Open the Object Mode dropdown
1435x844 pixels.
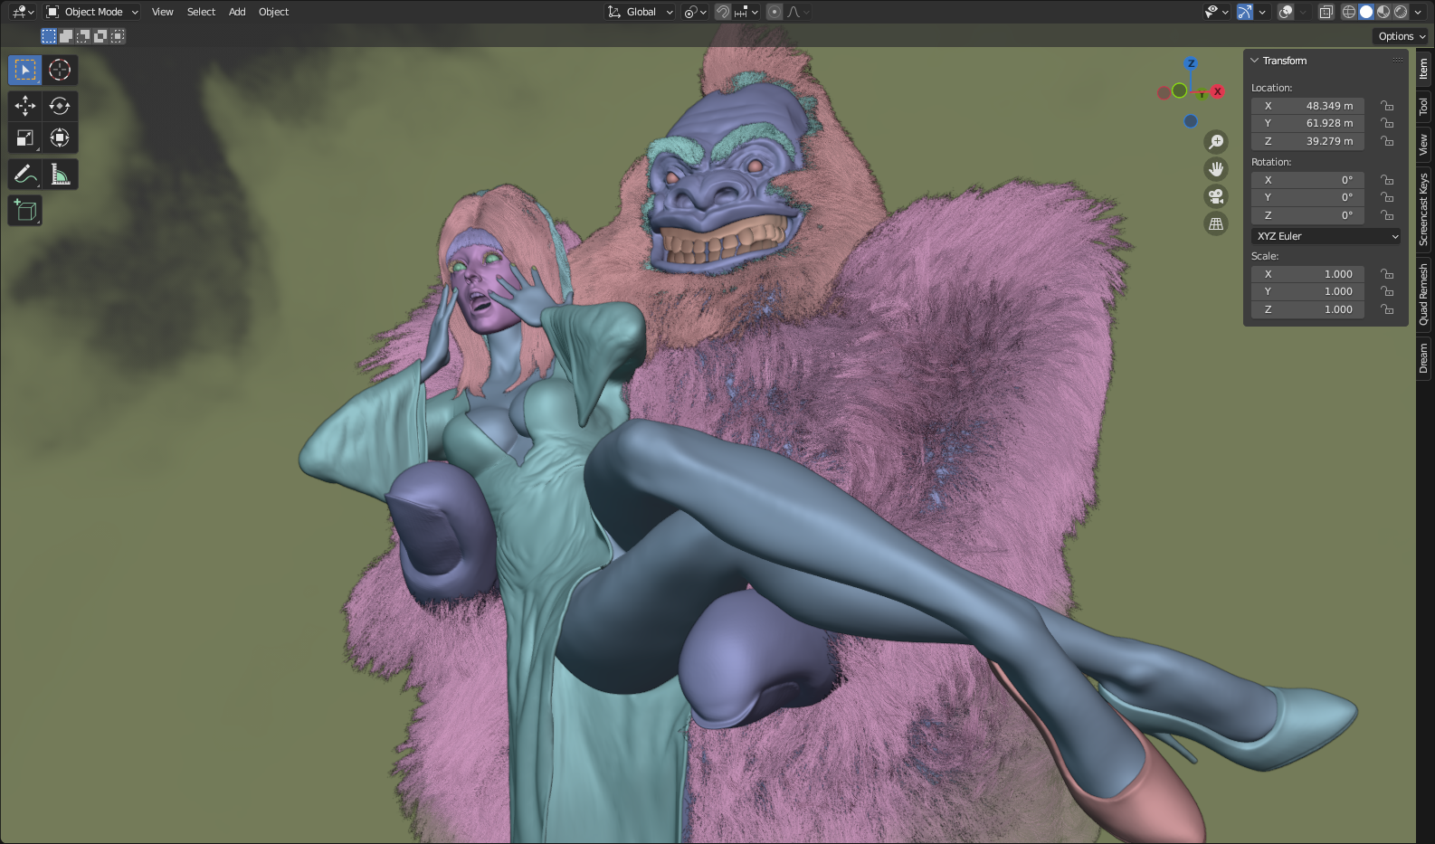point(92,12)
